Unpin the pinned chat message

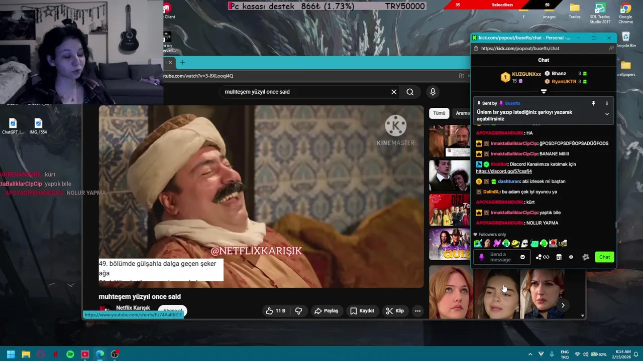593,103
